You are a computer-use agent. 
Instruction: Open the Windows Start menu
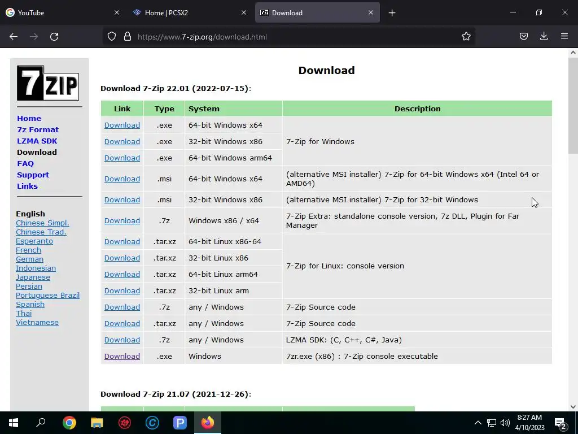(14, 423)
